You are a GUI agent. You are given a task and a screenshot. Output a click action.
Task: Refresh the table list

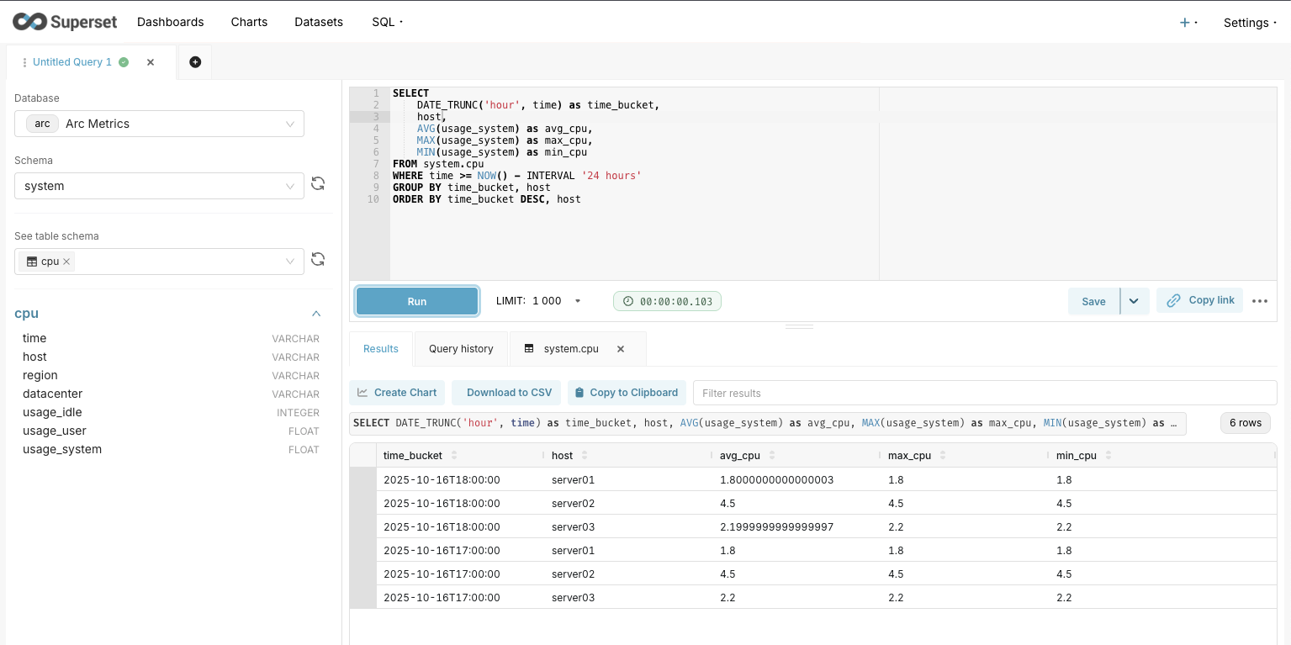[318, 260]
